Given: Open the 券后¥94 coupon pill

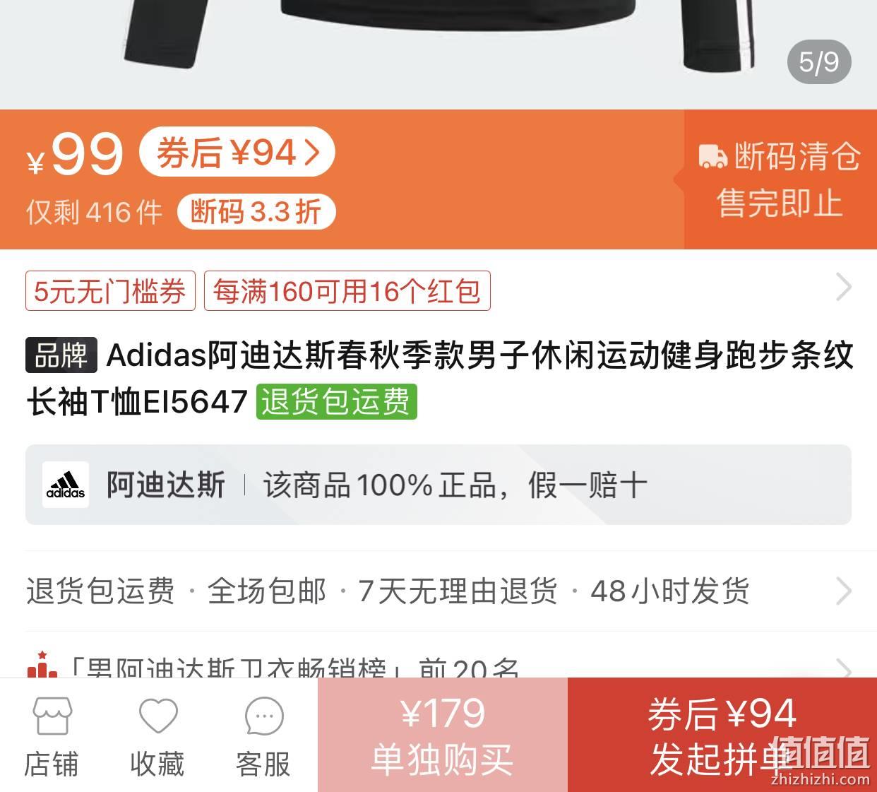Looking at the screenshot, I should [237, 152].
